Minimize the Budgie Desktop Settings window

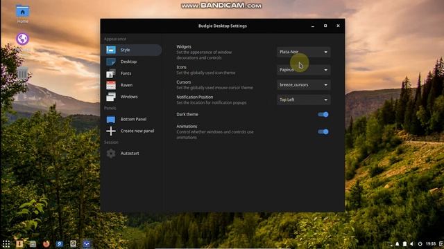click(x=313, y=26)
